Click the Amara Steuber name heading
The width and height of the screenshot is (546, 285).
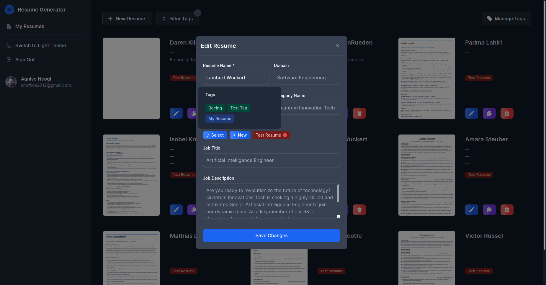486,139
